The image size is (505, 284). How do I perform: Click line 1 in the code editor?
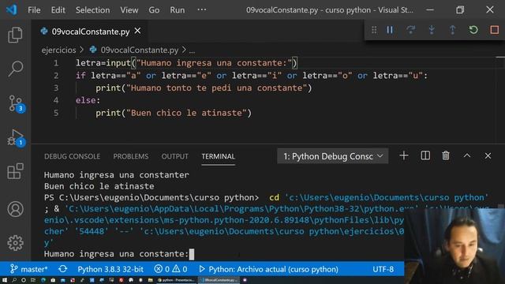(x=187, y=63)
